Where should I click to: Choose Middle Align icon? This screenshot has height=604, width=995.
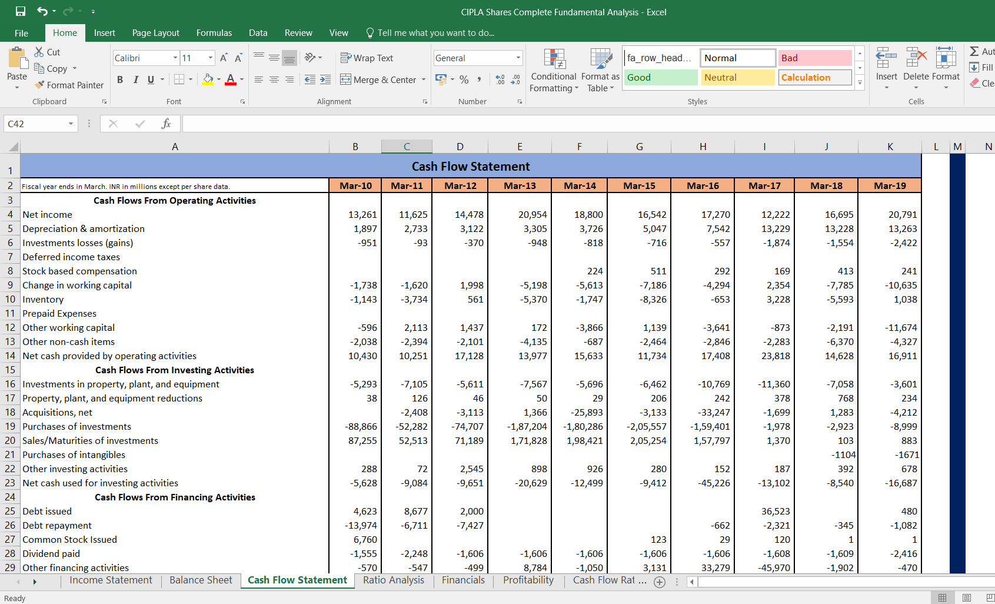tap(274, 58)
